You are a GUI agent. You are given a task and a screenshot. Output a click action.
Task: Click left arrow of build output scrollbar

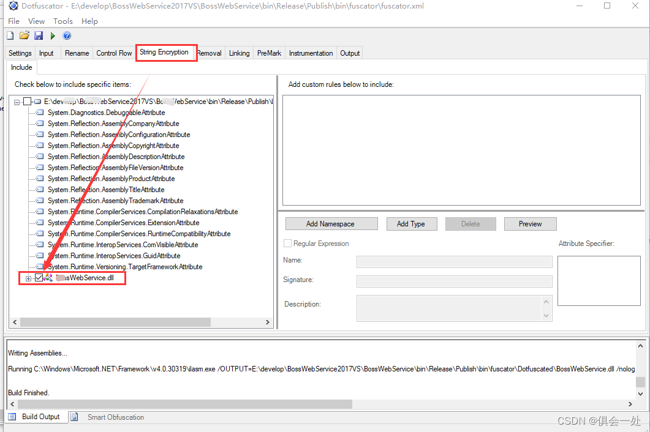(x=12, y=404)
